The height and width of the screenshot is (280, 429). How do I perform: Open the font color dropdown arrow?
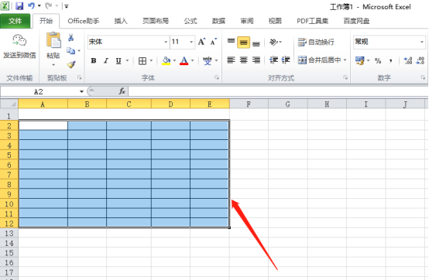point(192,60)
